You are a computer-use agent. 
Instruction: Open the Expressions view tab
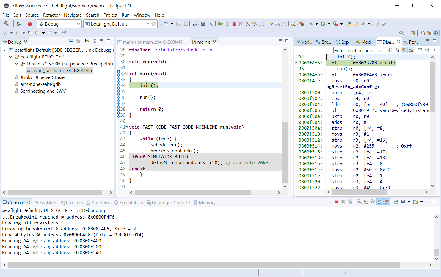coord(343,42)
